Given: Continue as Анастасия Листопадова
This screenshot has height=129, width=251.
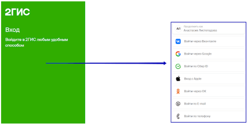Looking at the screenshot, I should click(x=209, y=29).
